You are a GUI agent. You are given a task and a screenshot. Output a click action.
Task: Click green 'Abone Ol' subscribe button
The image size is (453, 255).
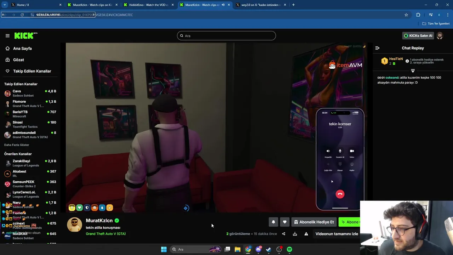coord(349,222)
